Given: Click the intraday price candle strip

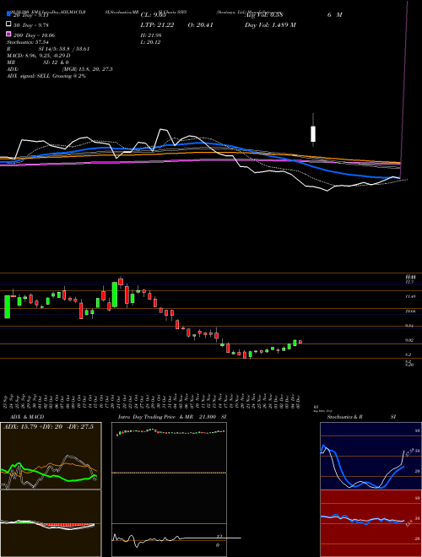Looking at the screenshot, I should pyautogui.click(x=170, y=431).
